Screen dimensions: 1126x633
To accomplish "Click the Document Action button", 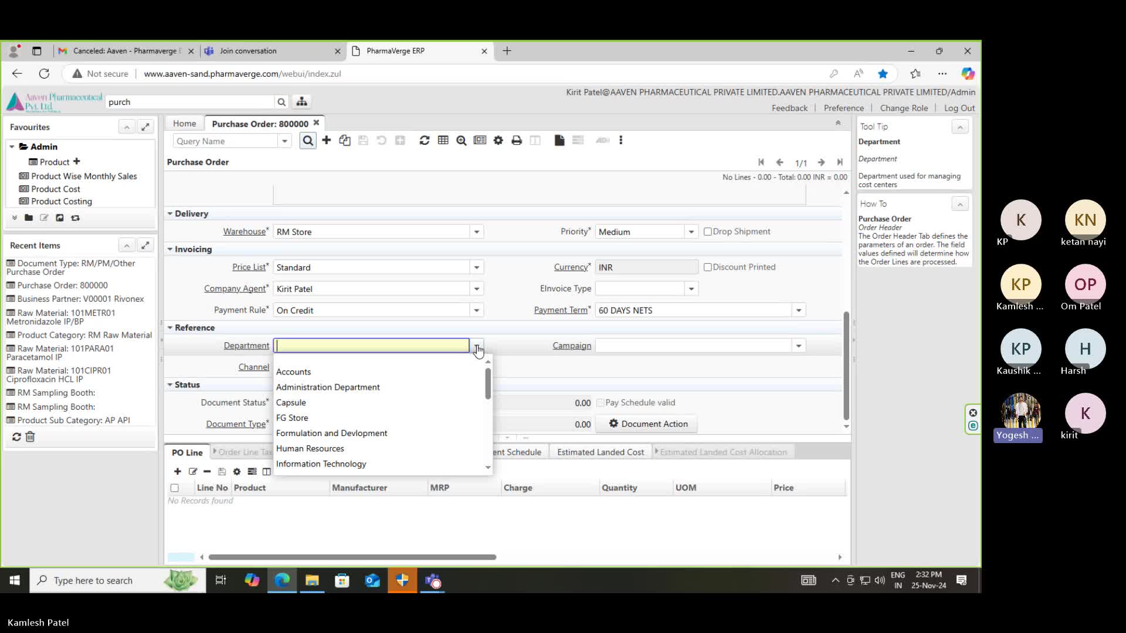I will coord(647,424).
